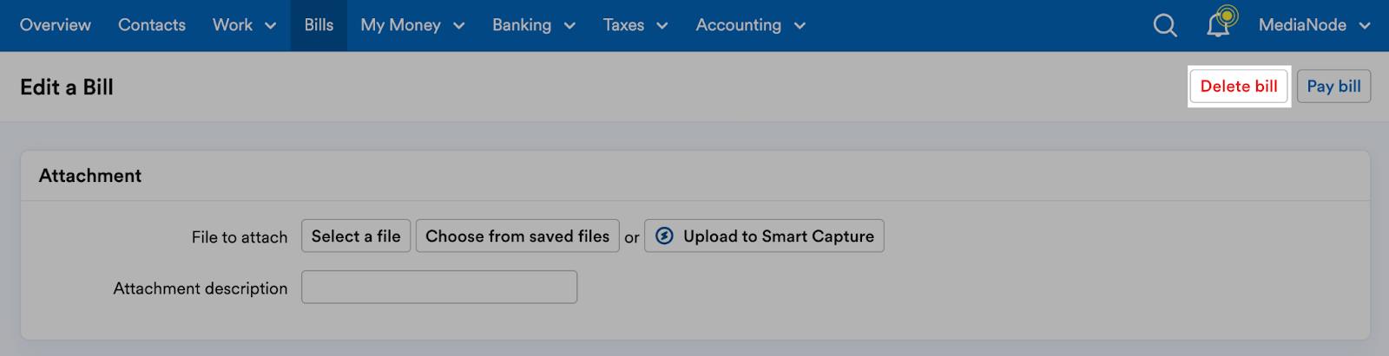Open the MediaNode account menu

click(x=1314, y=25)
